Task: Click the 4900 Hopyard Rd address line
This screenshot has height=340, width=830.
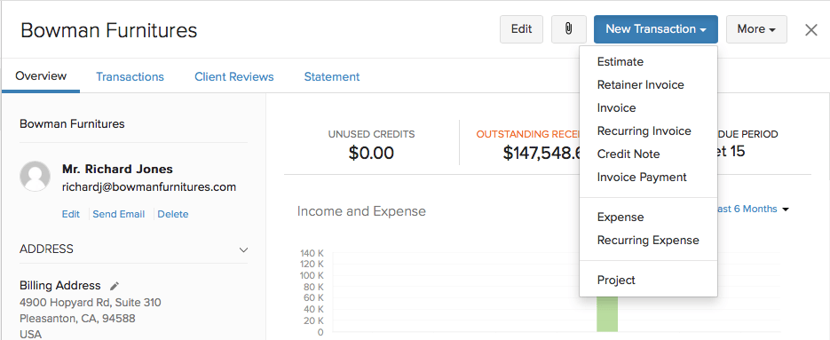Action: 91,303
